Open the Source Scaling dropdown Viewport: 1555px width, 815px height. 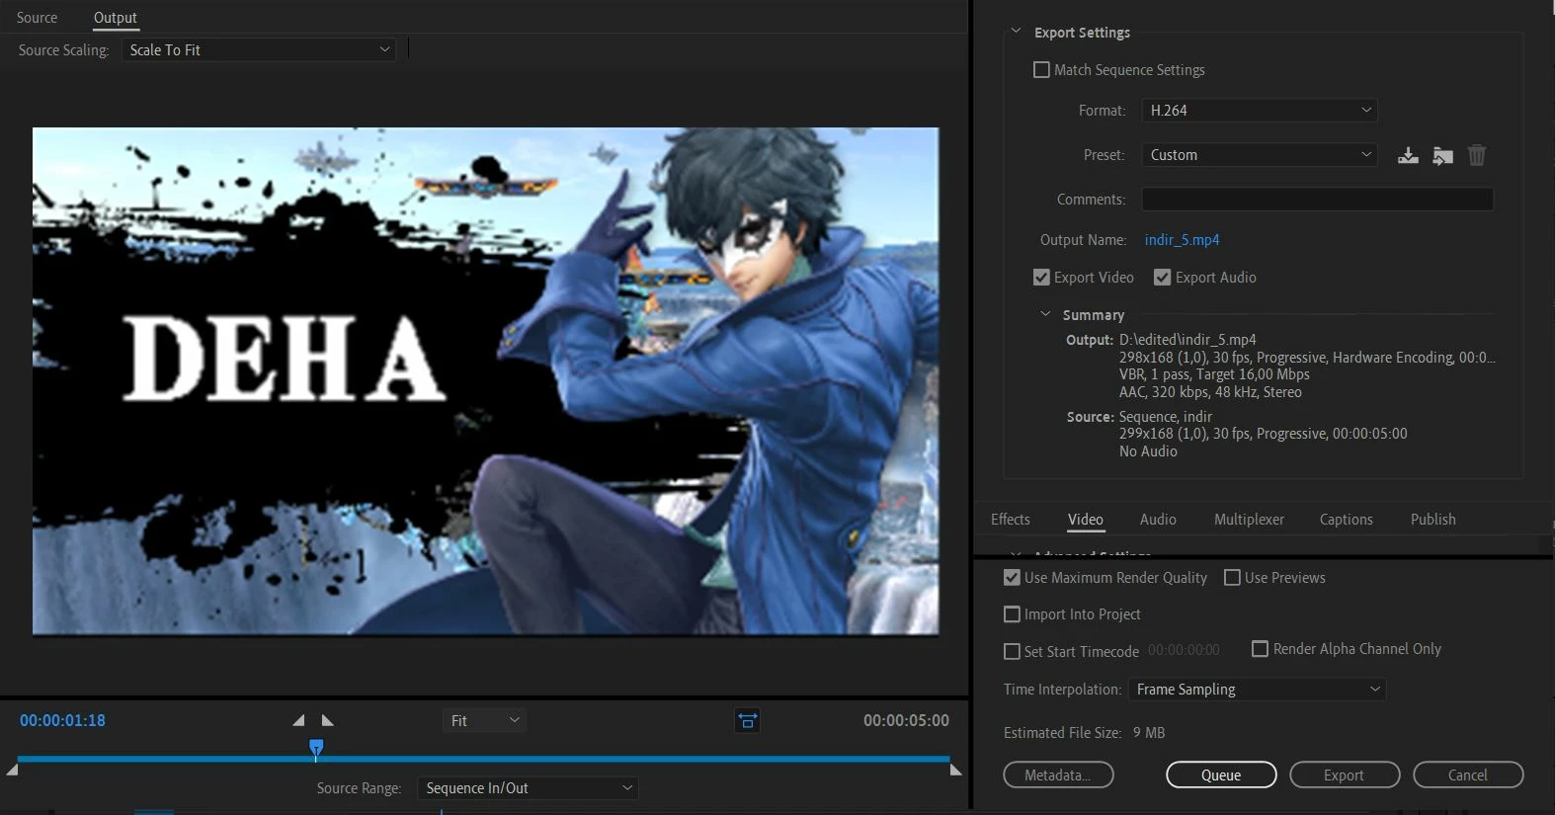coord(259,49)
